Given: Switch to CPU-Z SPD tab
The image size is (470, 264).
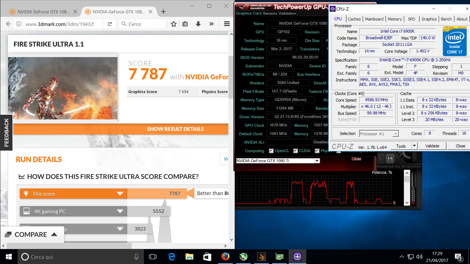Looking at the screenshot, I should coord(412,19).
